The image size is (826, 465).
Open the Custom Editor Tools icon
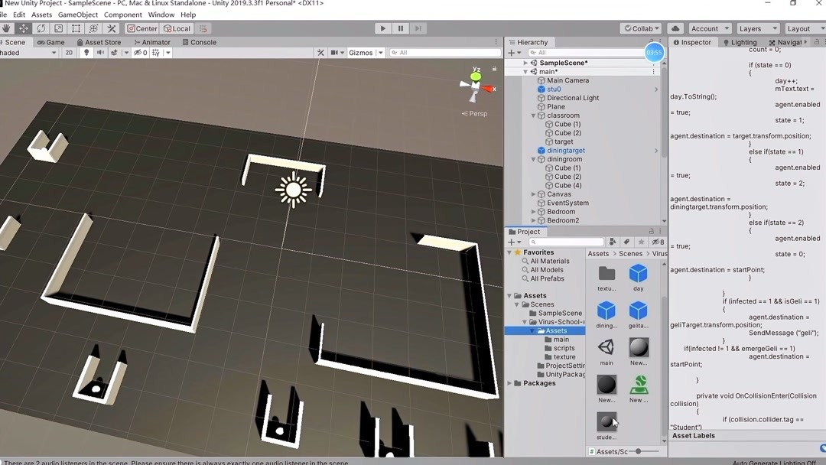point(111,28)
